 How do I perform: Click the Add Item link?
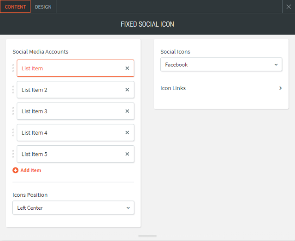click(x=30, y=170)
